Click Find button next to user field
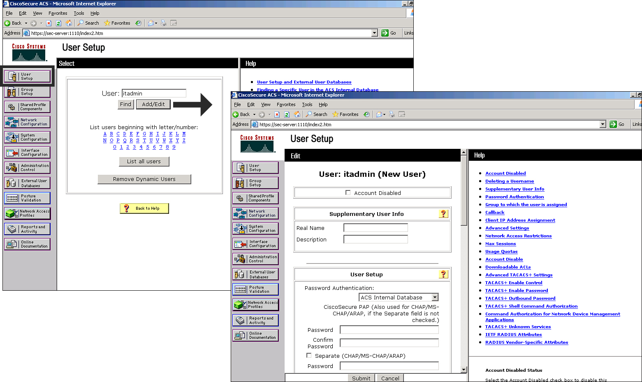Image resolution: width=642 pixels, height=382 pixels. 125,104
